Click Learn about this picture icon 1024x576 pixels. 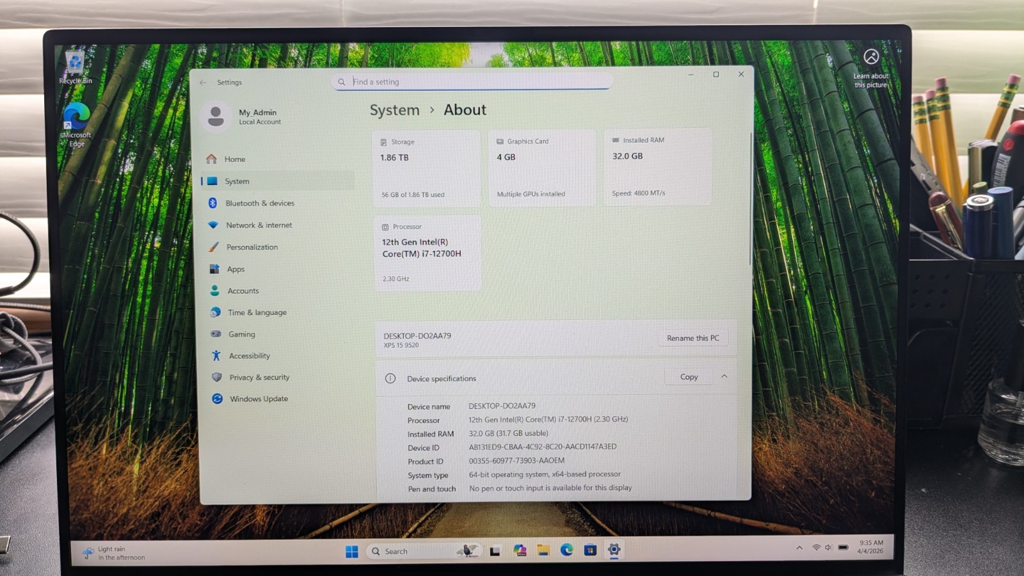pos(871,56)
